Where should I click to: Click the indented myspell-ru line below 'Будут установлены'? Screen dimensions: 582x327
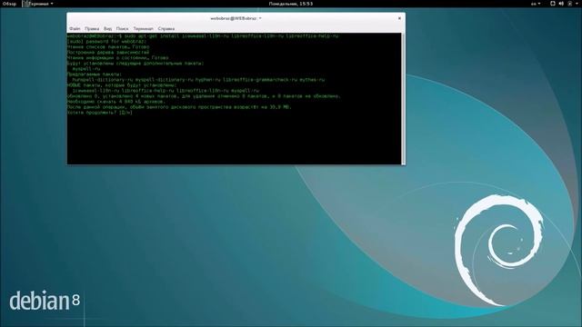86,69
